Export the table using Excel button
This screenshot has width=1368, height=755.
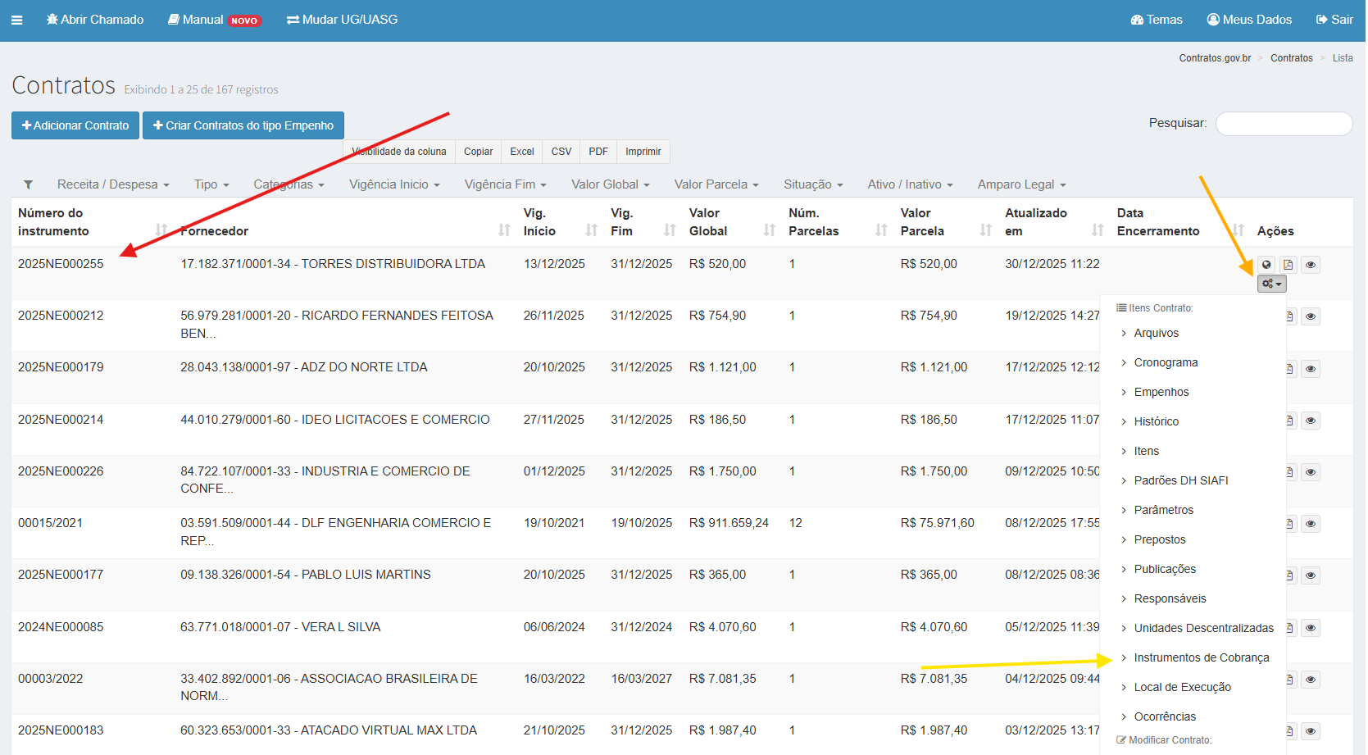coord(521,152)
